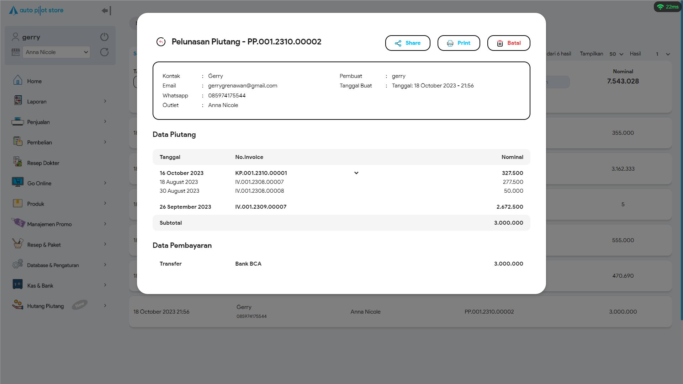Click the Share button

pyautogui.click(x=407, y=43)
